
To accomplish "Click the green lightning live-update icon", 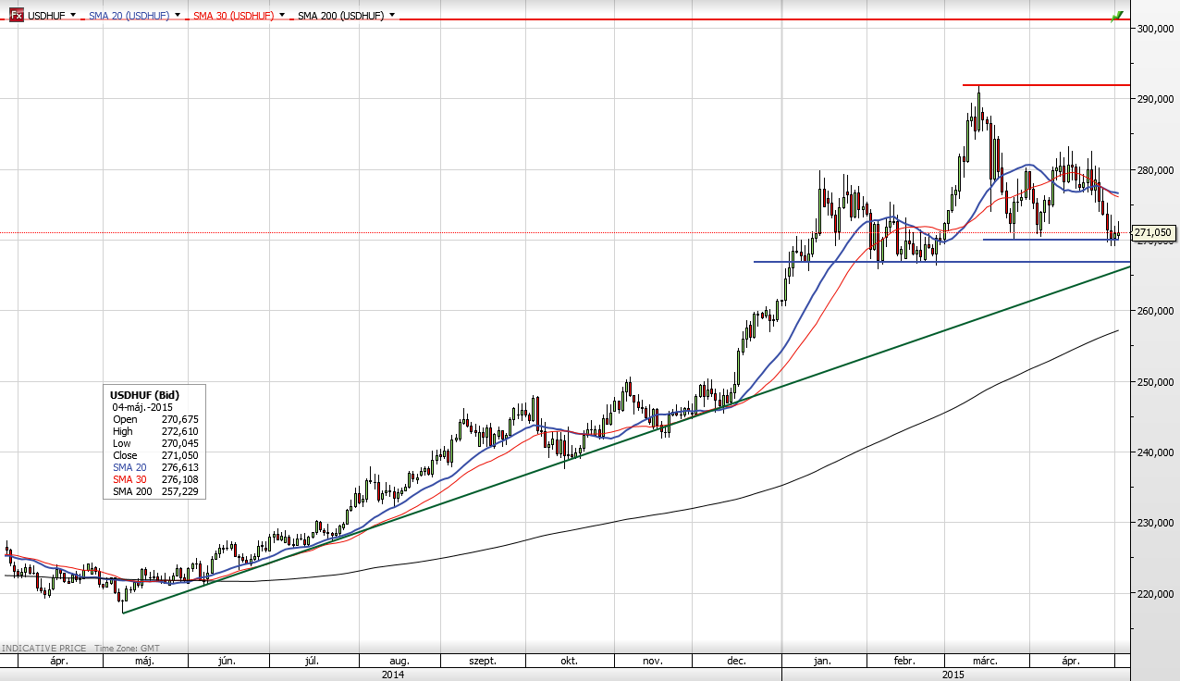I will coord(1117,16).
